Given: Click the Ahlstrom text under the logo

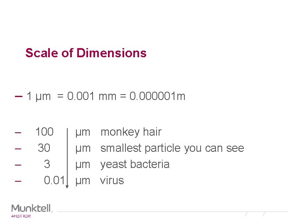Looking at the screenshot, I should 21,216.
